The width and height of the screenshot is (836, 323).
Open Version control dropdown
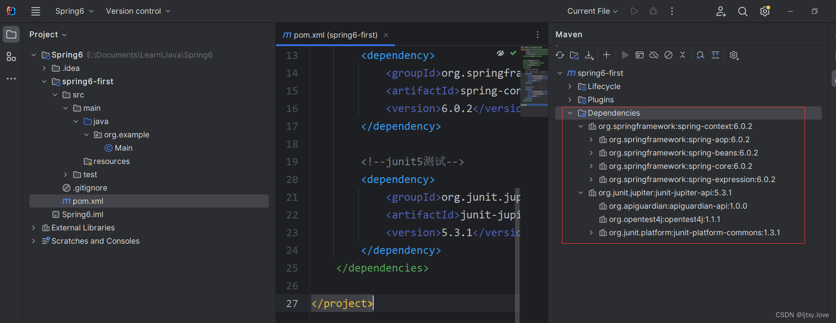(x=138, y=11)
